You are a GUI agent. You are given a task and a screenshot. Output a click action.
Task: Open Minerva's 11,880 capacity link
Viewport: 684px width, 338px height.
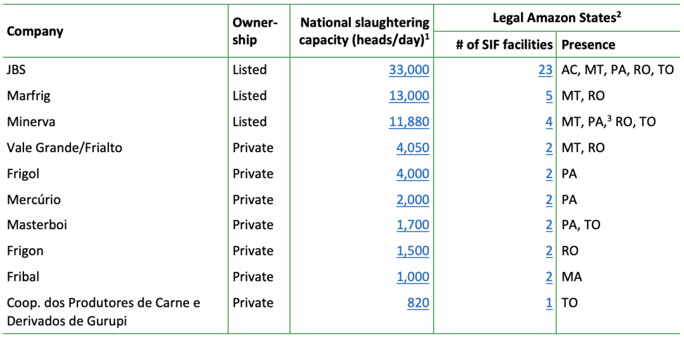point(409,122)
